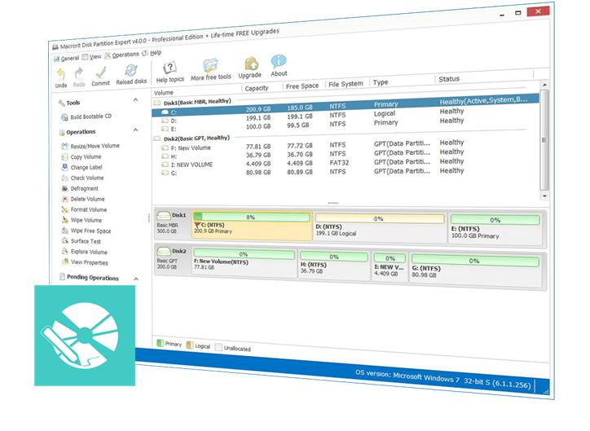The image size is (590, 431).
Task: Choose Check Volume operation
Action: point(82,178)
